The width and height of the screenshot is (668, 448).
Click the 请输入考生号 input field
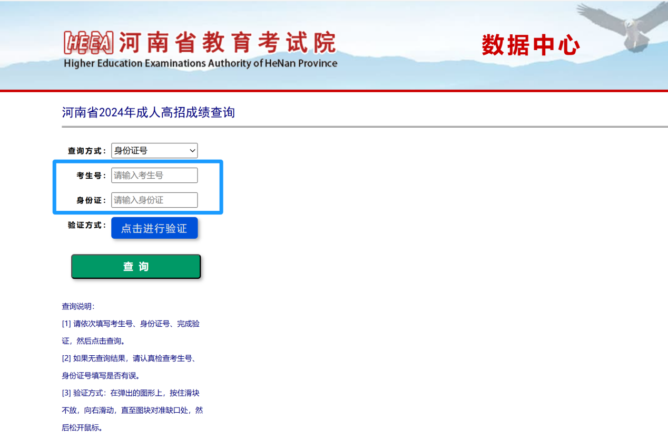click(x=154, y=176)
